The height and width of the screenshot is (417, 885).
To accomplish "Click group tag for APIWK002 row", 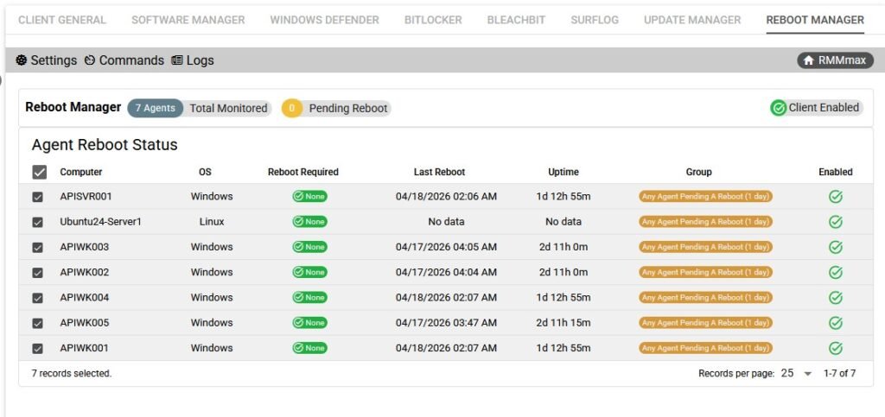I will click(705, 272).
